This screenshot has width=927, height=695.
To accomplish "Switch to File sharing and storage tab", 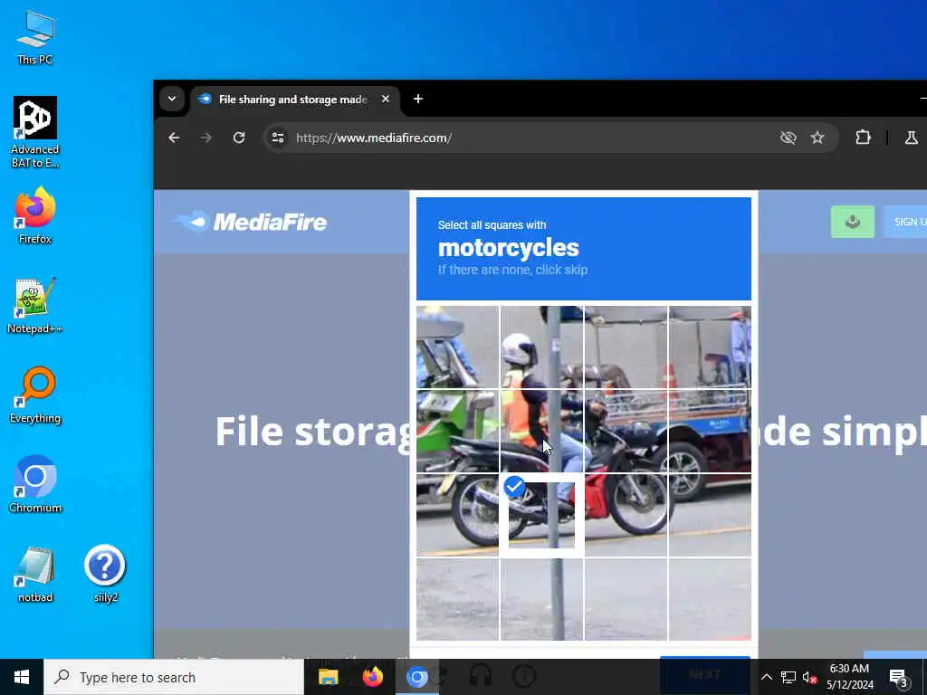I will tap(293, 100).
